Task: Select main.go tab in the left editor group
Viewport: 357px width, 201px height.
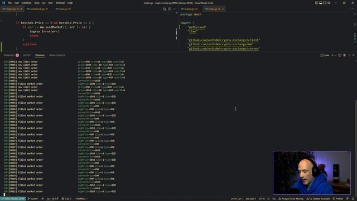Action: coord(63,9)
